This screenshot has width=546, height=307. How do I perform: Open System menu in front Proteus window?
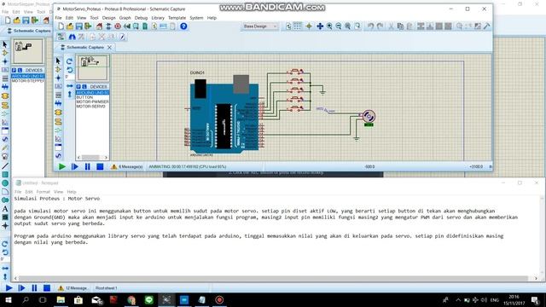196,18
